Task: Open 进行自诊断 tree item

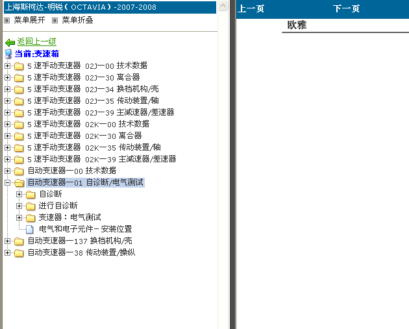Action: (58, 206)
